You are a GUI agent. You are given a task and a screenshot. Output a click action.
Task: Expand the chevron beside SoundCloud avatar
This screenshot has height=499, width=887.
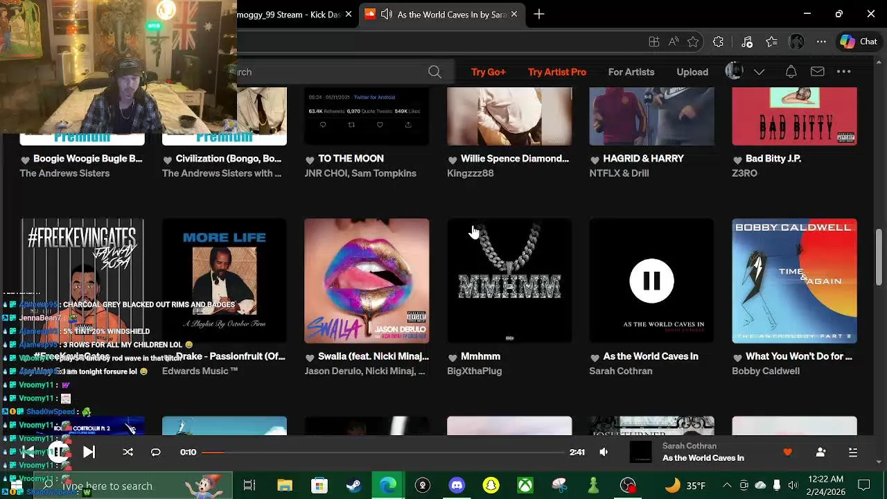coord(759,72)
